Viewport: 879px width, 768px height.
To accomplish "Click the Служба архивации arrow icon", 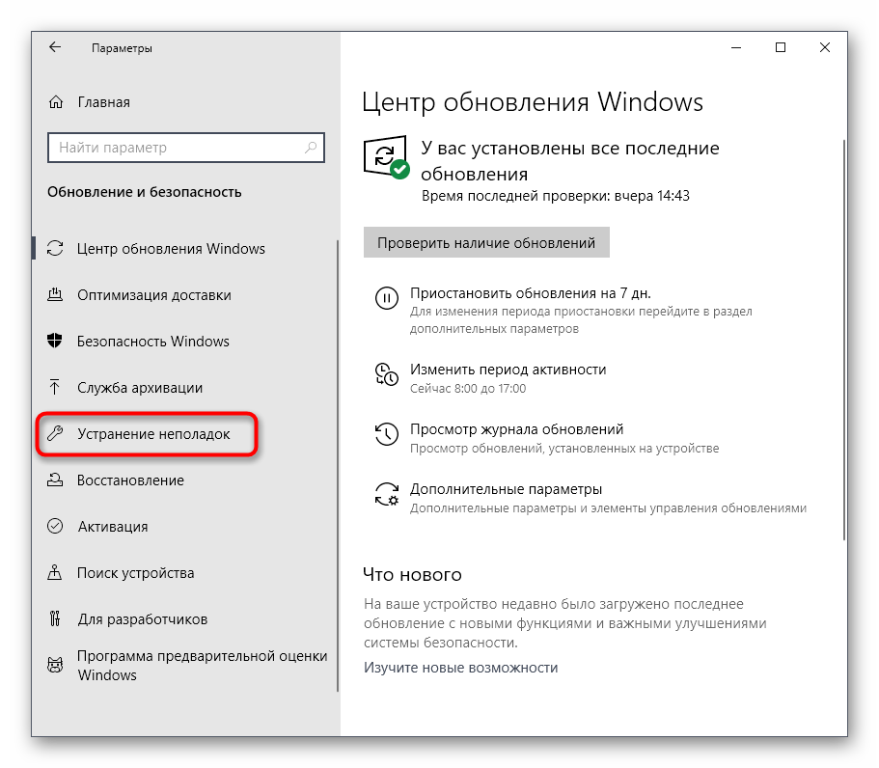I will click(55, 387).
